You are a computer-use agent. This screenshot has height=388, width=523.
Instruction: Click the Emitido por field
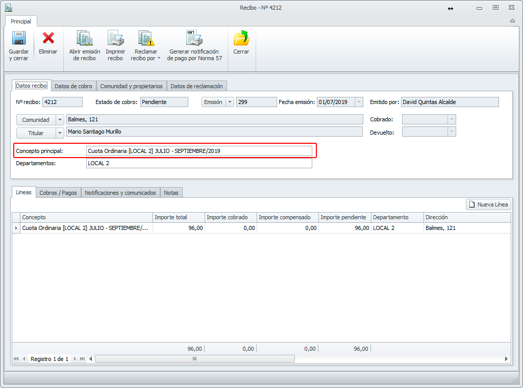[450, 102]
